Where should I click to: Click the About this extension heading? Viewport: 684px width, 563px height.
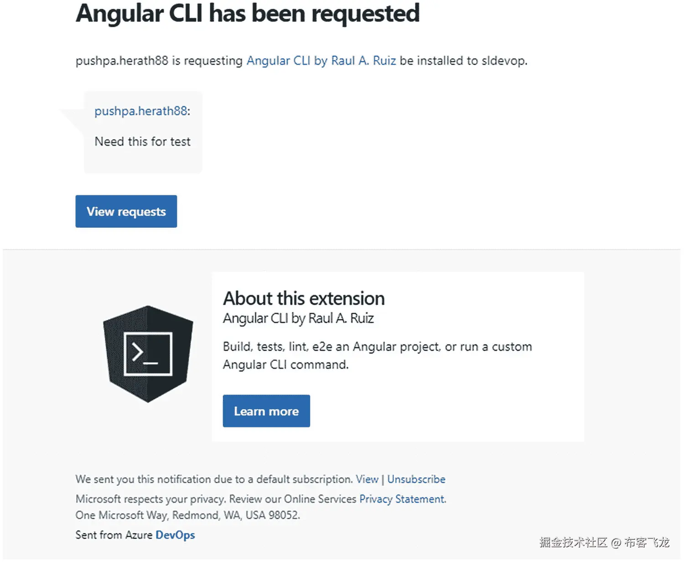(304, 298)
